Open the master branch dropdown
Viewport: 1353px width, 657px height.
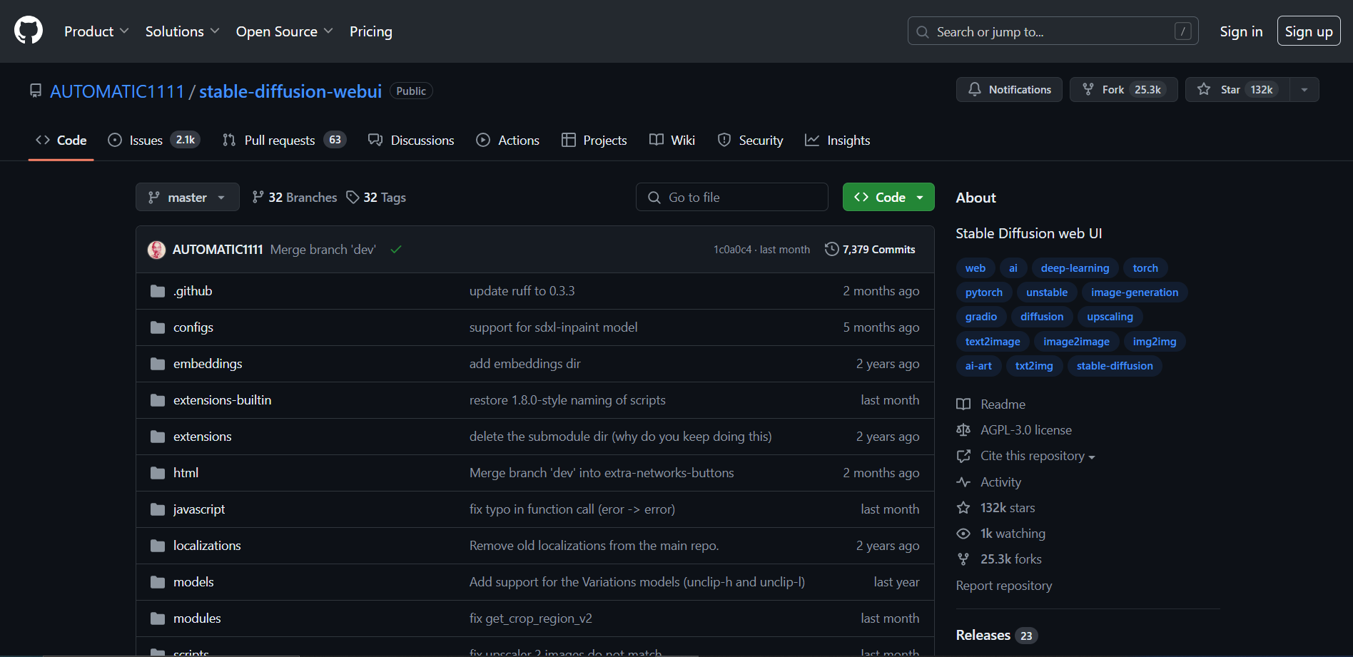[187, 197]
